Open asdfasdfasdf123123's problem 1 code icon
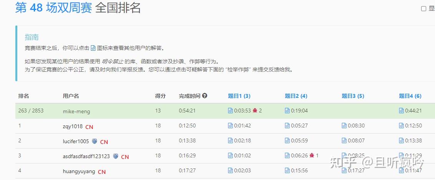The width and height of the screenshot is (435, 180). tap(230, 156)
